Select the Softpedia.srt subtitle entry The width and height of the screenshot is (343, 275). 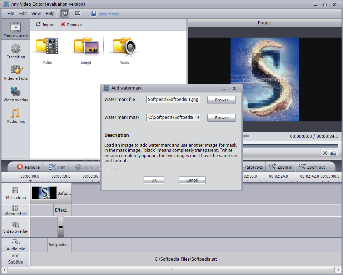pyautogui.click(x=186, y=259)
